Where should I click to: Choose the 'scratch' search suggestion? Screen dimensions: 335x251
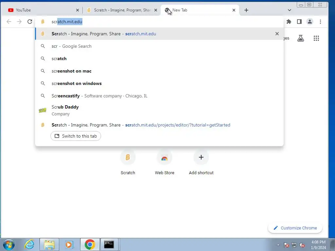coord(159,59)
